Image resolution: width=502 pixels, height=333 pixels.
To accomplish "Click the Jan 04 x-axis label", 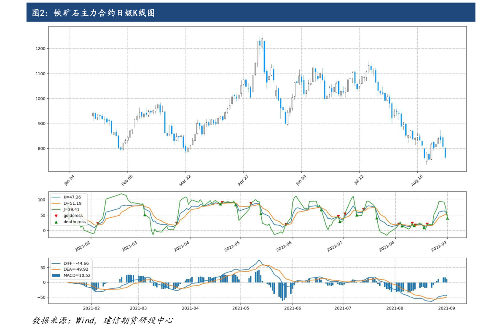I will [69, 180].
